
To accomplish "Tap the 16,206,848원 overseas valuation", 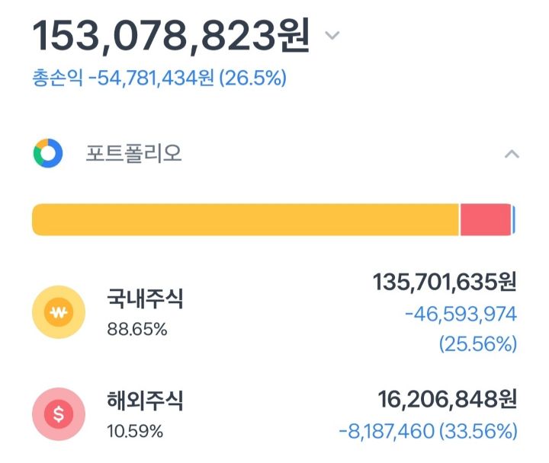I will (447, 399).
